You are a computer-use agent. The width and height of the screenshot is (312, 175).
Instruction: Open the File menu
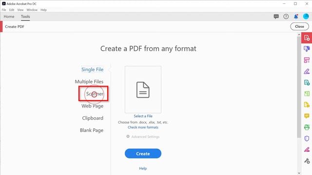4,10
